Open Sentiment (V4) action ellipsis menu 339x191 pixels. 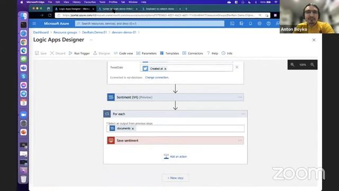[240, 97]
